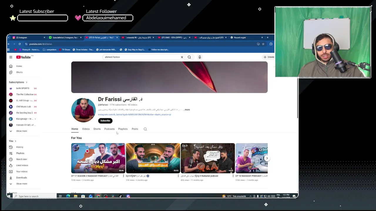Search within the channel magnifier icon
The image size is (376, 211).
coord(145,129)
